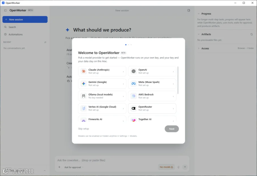
Task: Click the blue sparkle next to heading
Action: (67, 30)
